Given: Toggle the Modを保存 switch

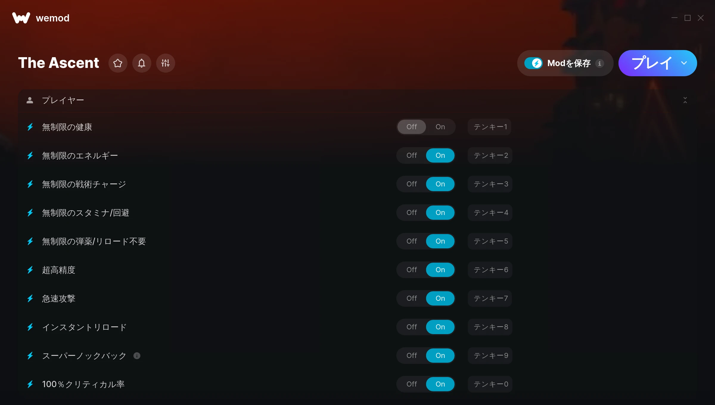Looking at the screenshot, I should click(533, 63).
